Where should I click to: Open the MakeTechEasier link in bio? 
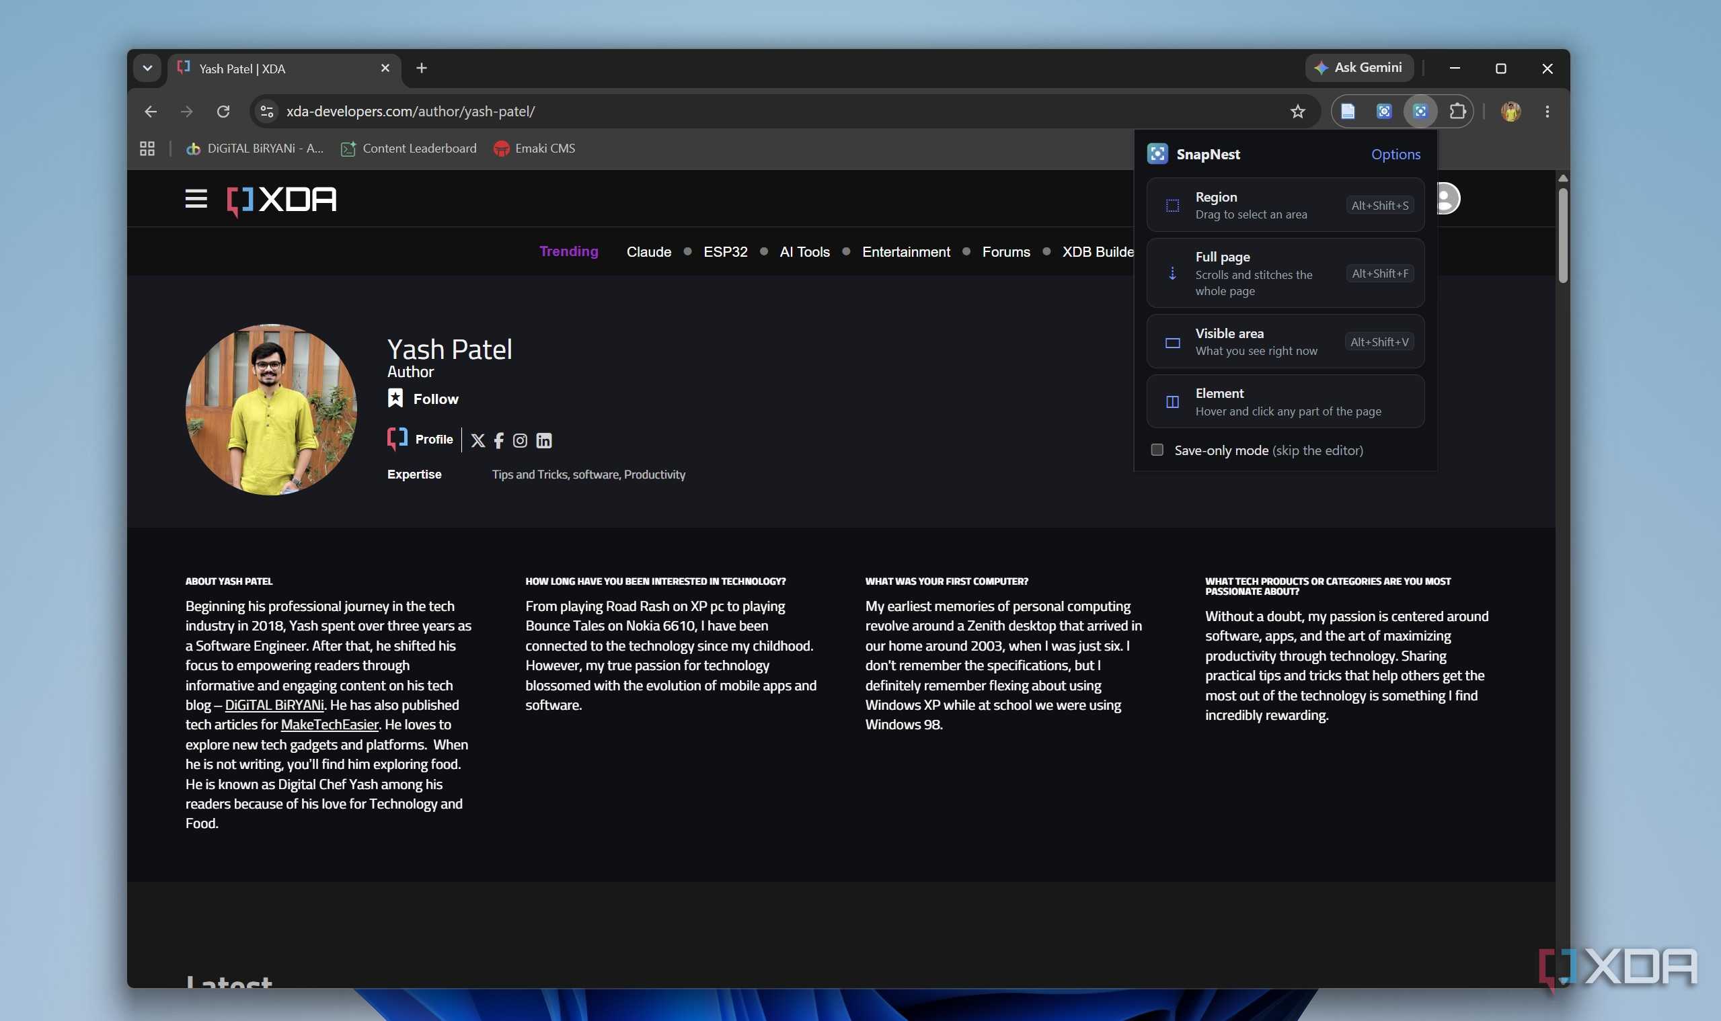coord(330,725)
